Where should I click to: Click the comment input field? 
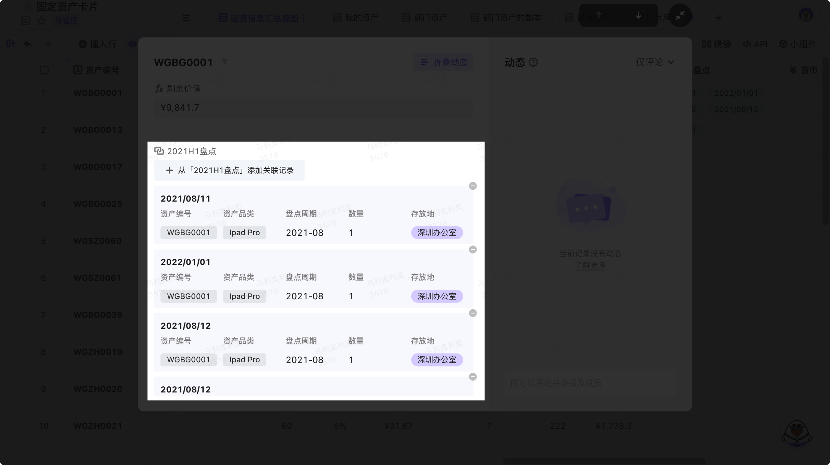(590, 383)
